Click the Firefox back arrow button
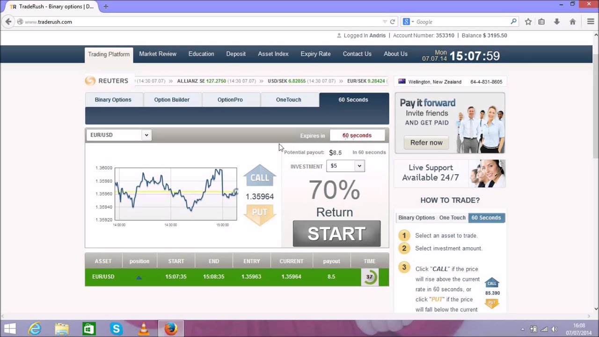This screenshot has height=337, width=599. (x=8, y=22)
